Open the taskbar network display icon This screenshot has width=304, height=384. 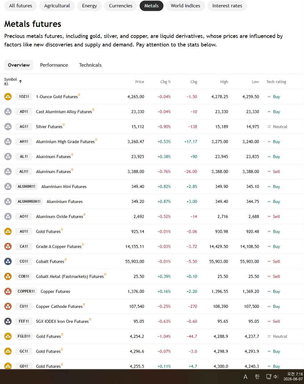tap(269, 377)
